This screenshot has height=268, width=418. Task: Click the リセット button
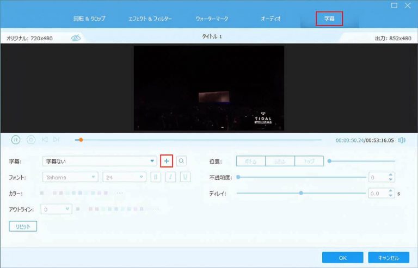(x=23, y=226)
